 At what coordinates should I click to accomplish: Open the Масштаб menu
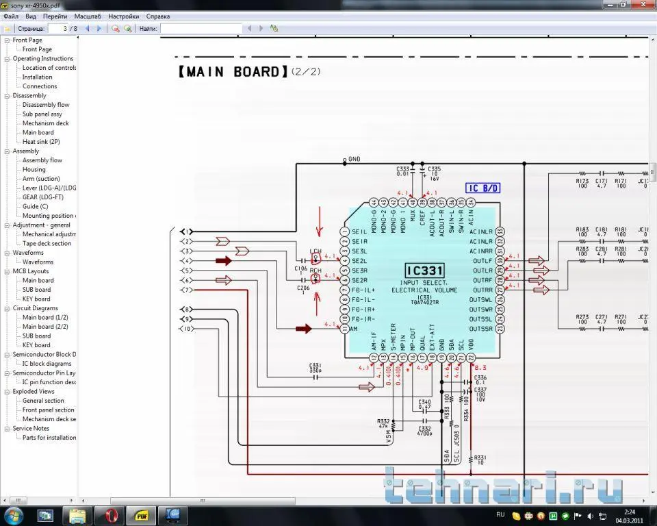pos(88,16)
